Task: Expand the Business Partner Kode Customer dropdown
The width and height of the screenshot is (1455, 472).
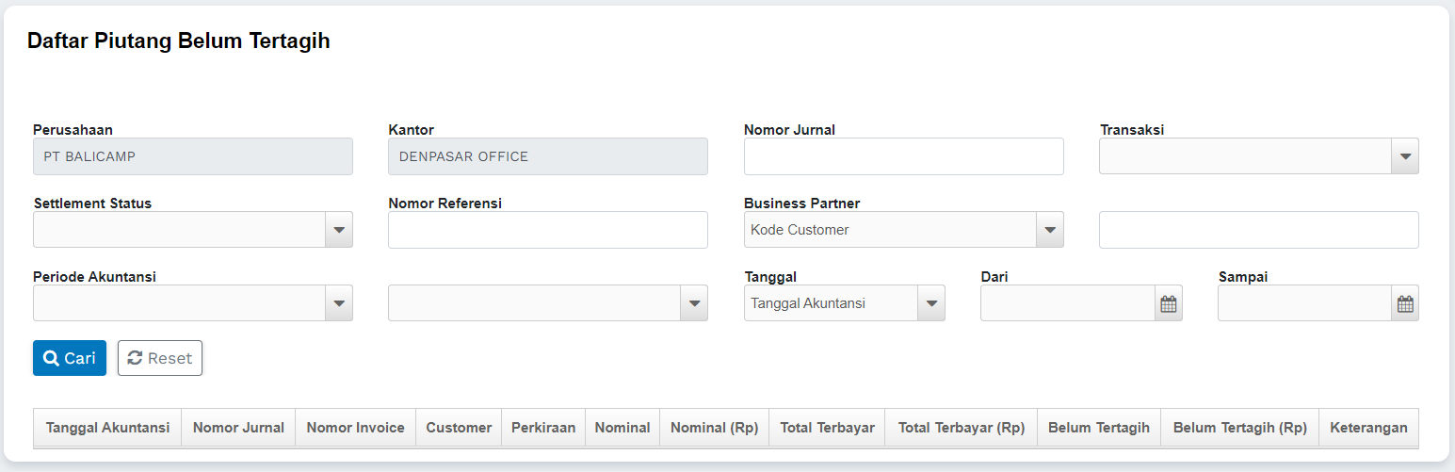Action: pyautogui.click(x=1049, y=230)
